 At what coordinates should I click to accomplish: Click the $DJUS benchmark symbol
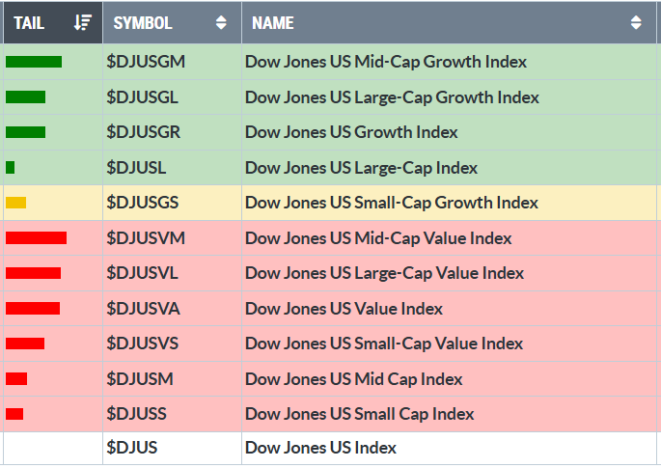(x=131, y=448)
